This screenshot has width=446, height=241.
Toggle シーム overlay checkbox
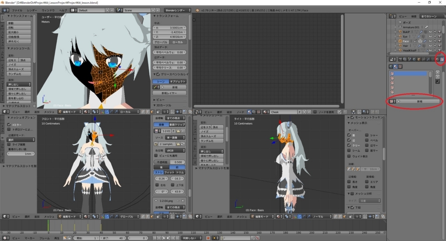coord(349,151)
